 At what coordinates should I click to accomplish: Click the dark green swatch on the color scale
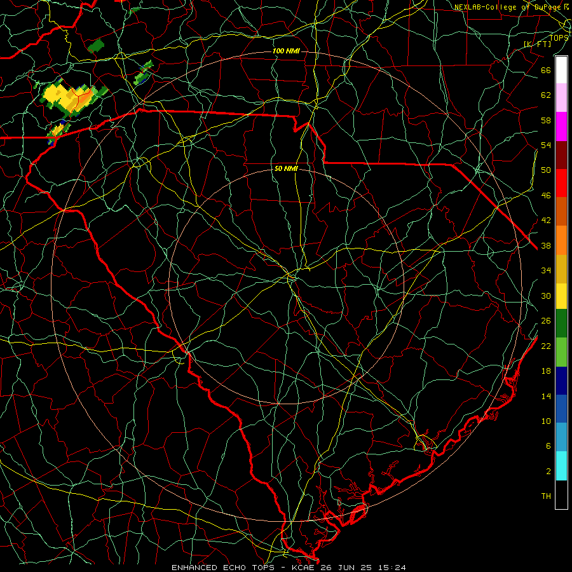click(561, 323)
